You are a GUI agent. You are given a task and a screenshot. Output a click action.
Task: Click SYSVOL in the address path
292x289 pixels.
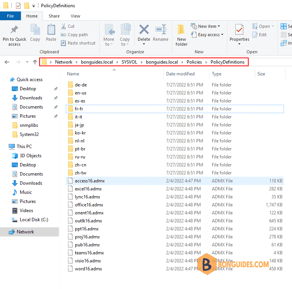129,62
